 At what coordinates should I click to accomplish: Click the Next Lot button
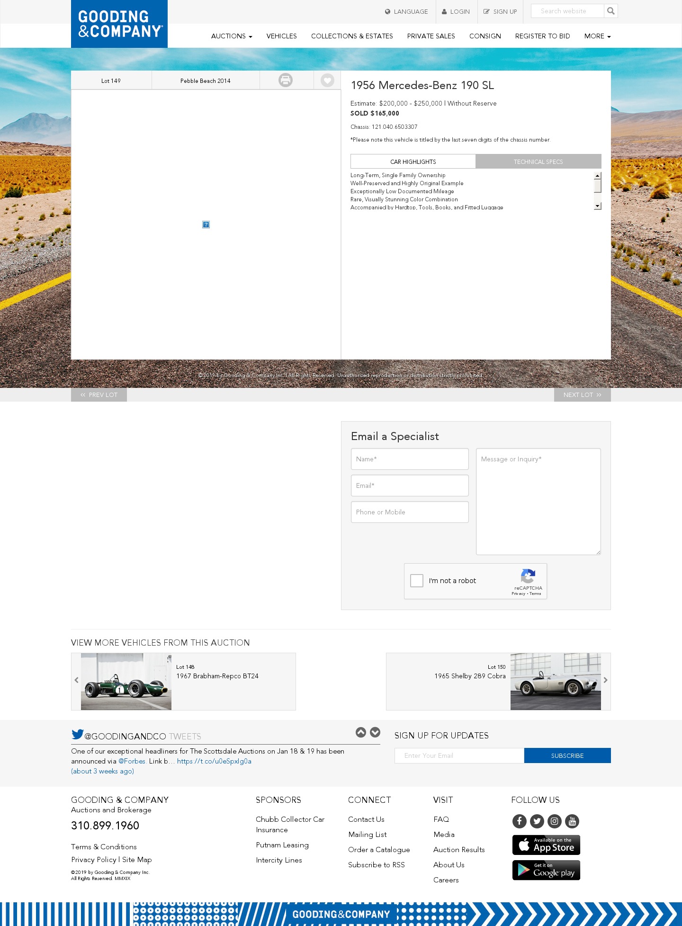click(583, 395)
